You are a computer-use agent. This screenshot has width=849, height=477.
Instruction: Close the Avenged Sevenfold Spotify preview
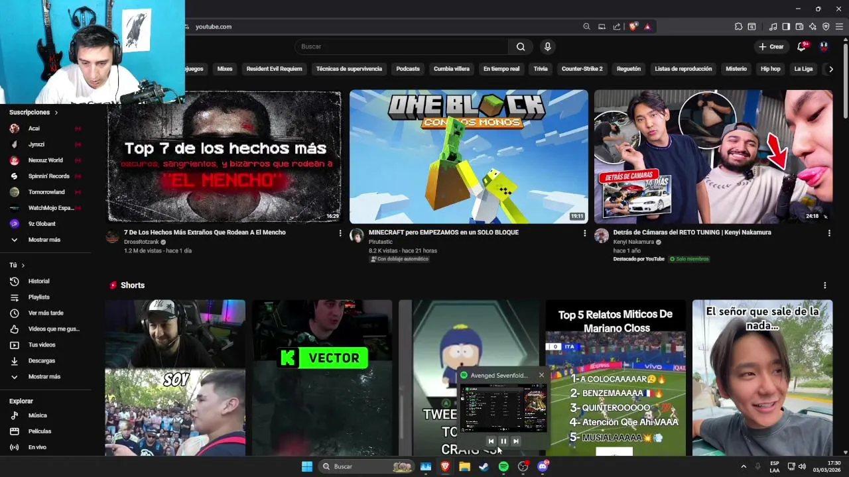pyautogui.click(x=541, y=375)
